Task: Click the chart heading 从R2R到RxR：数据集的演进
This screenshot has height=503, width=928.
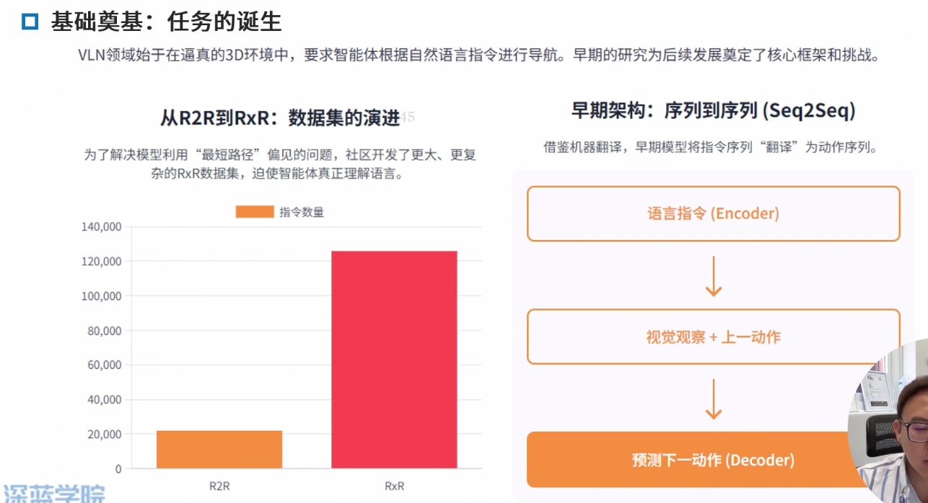Action: [x=280, y=118]
